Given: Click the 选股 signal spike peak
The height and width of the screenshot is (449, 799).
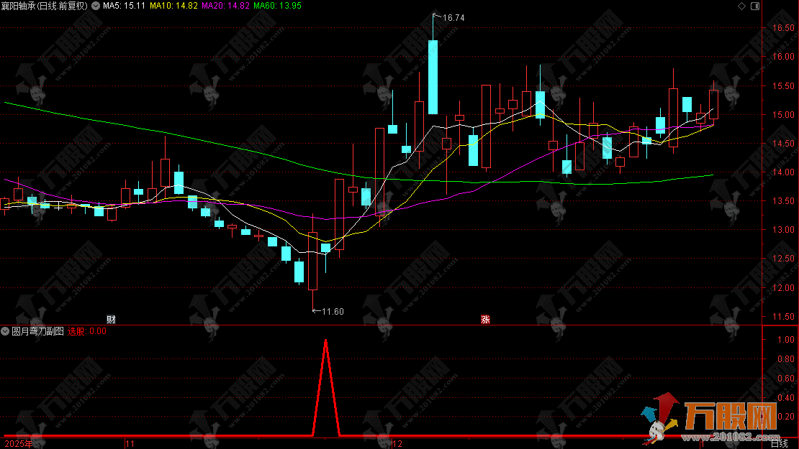Looking at the screenshot, I should click(326, 341).
